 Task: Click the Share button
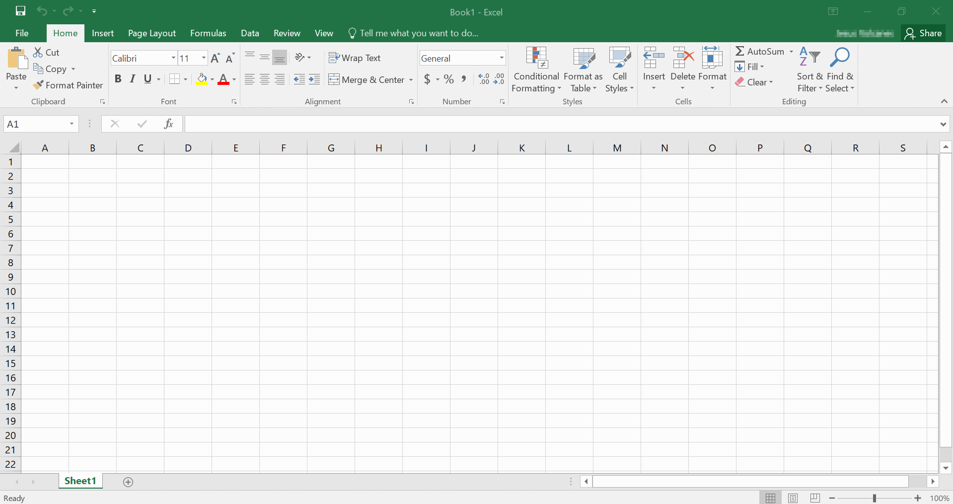pyautogui.click(x=923, y=33)
